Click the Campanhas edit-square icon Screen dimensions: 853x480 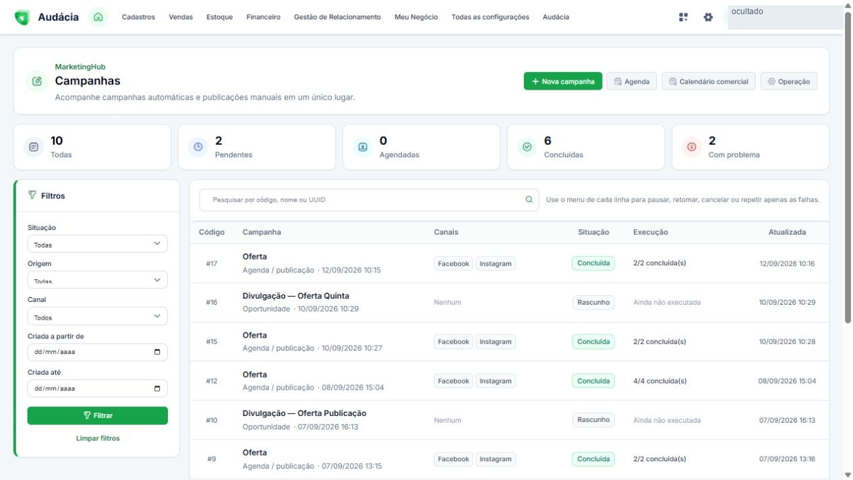point(37,82)
